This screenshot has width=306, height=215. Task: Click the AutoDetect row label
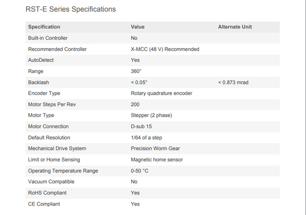click(x=41, y=60)
